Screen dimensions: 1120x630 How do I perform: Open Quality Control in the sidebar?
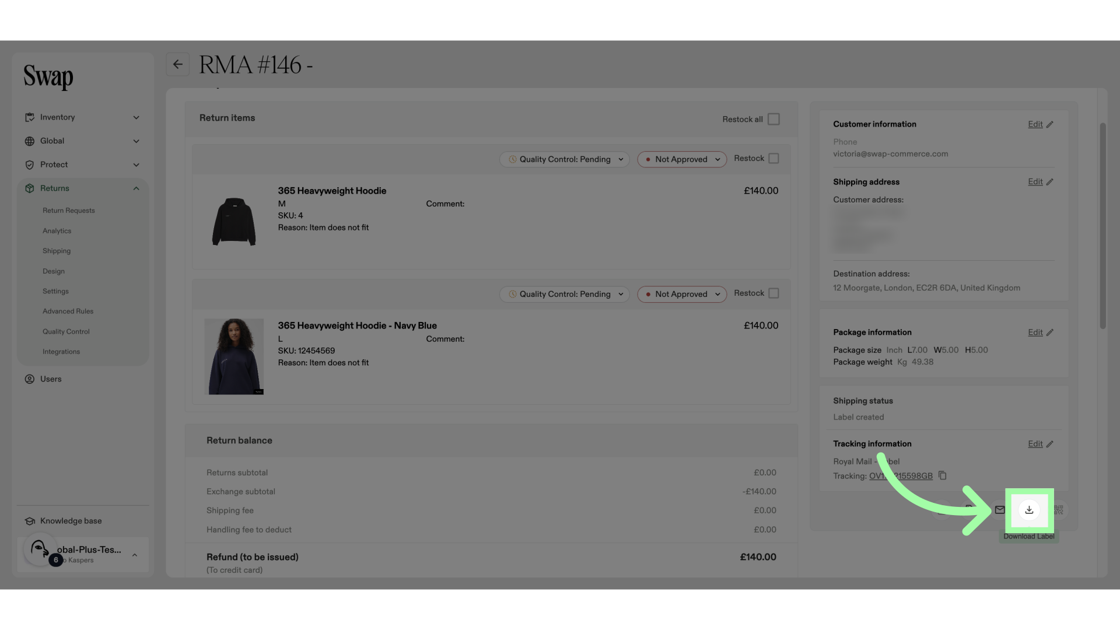[x=66, y=331]
